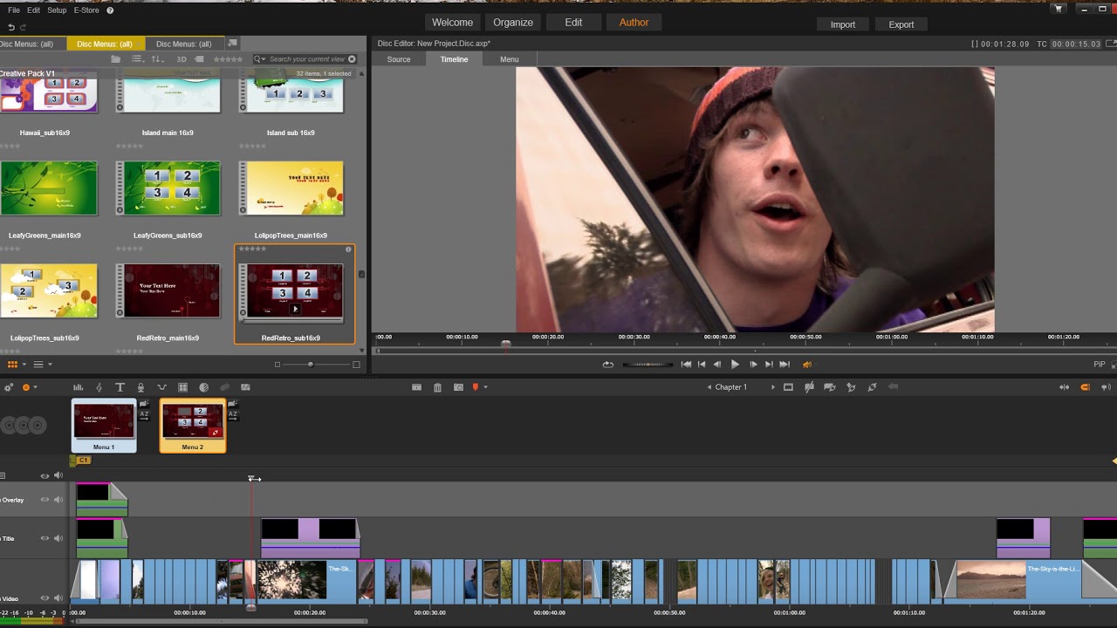Jump to the end of the timeline
This screenshot has height=628, width=1117.
785,365
